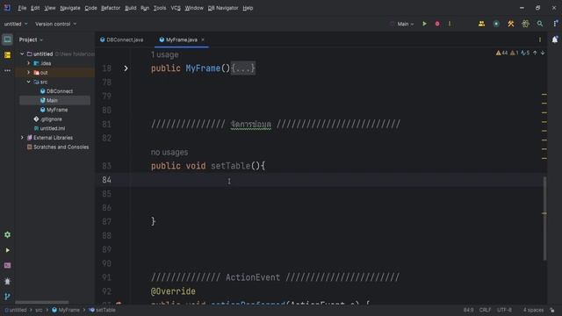The image size is (562, 316).
Task: Click '4 spaces' indent setting
Action: tap(533, 310)
